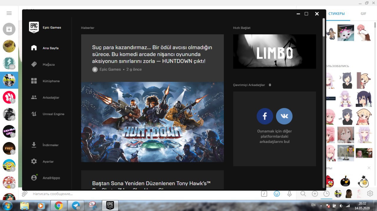The width and height of the screenshot is (377, 211).
Task: Open Telegram hamburger menu
Action: tap(9, 13)
